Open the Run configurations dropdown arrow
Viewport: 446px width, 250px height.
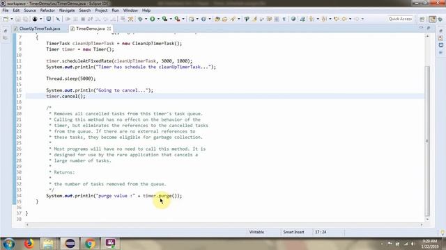(158, 19)
